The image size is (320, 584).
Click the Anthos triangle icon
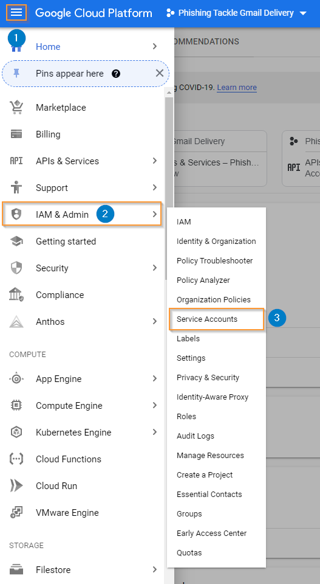tap(16, 322)
